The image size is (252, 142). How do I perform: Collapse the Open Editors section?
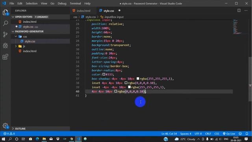tap(13, 17)
